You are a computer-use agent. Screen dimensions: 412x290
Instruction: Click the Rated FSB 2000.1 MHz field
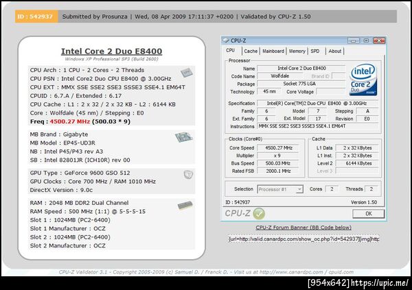(278, 171)
